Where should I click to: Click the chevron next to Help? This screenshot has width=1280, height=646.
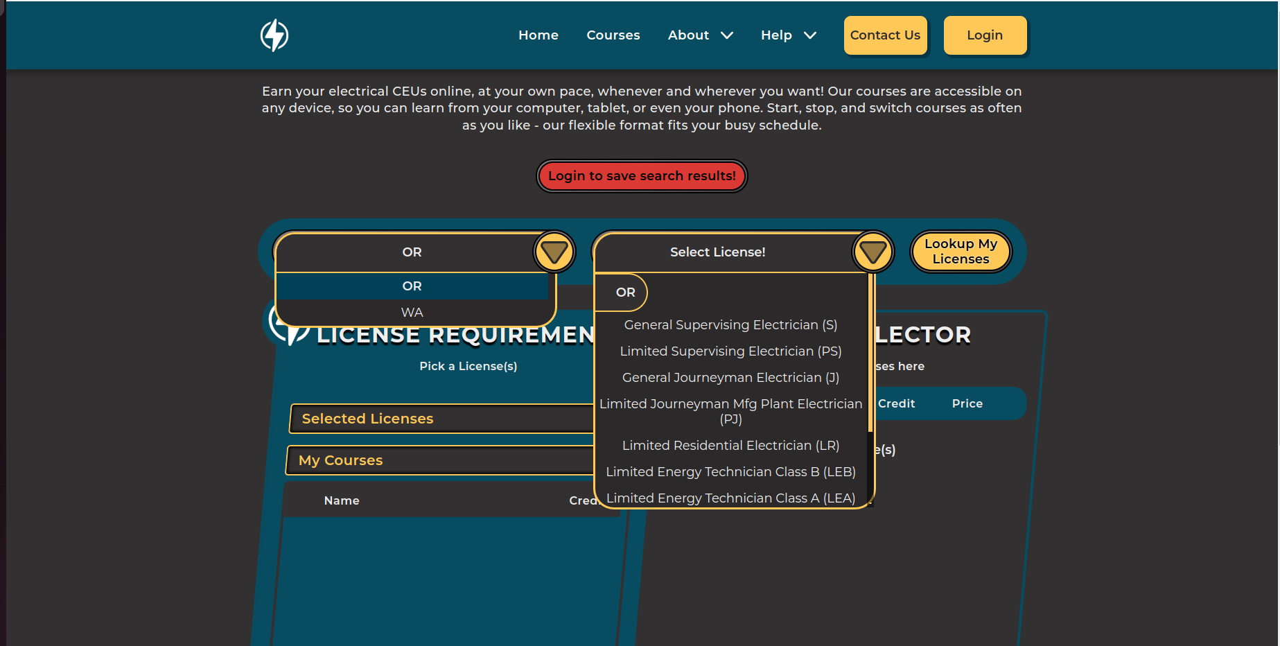point(809,35)
